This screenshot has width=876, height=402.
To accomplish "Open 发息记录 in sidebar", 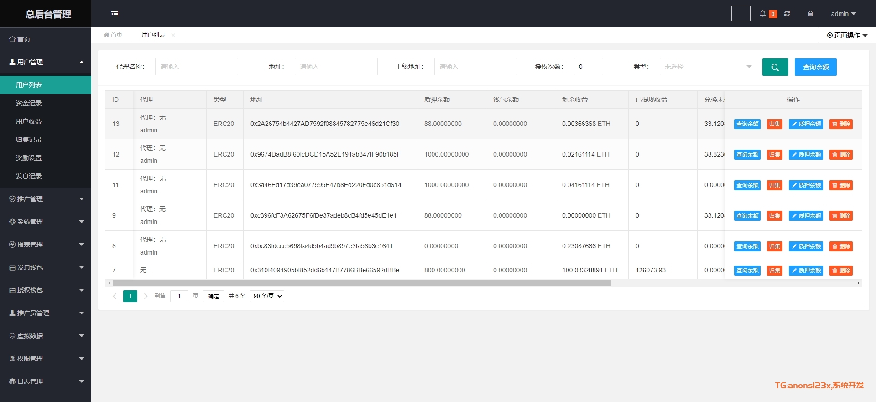I will [46, 176].
